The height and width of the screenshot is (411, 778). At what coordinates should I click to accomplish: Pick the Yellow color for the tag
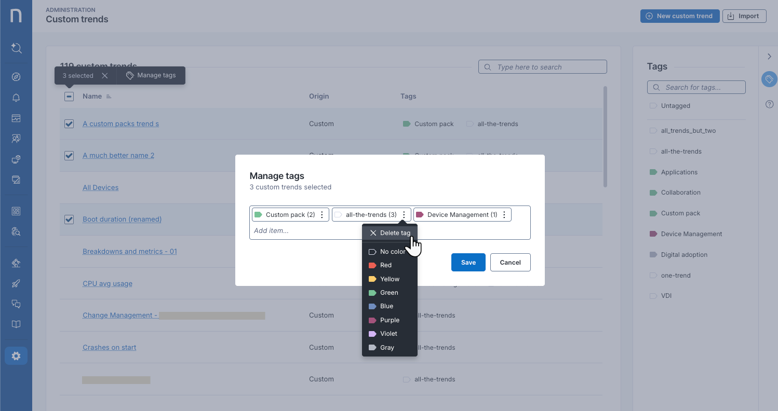coord(388,279)
